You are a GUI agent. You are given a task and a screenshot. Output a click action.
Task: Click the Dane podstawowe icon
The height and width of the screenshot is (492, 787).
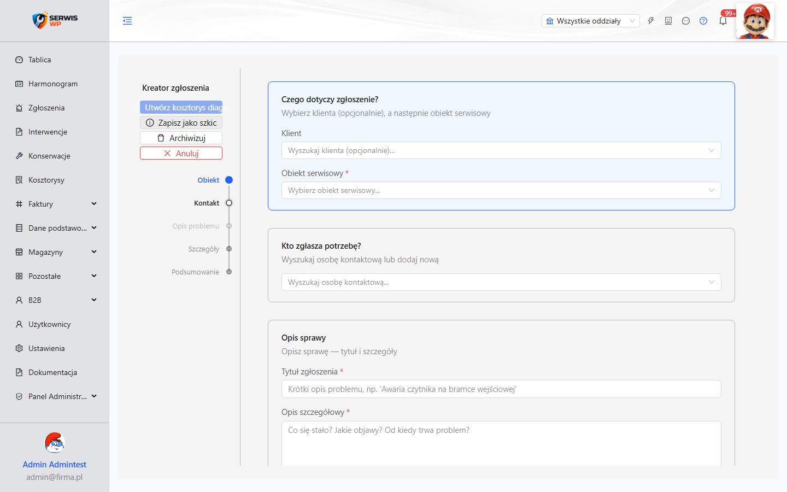pyautogui.click(x=19, y=228)
